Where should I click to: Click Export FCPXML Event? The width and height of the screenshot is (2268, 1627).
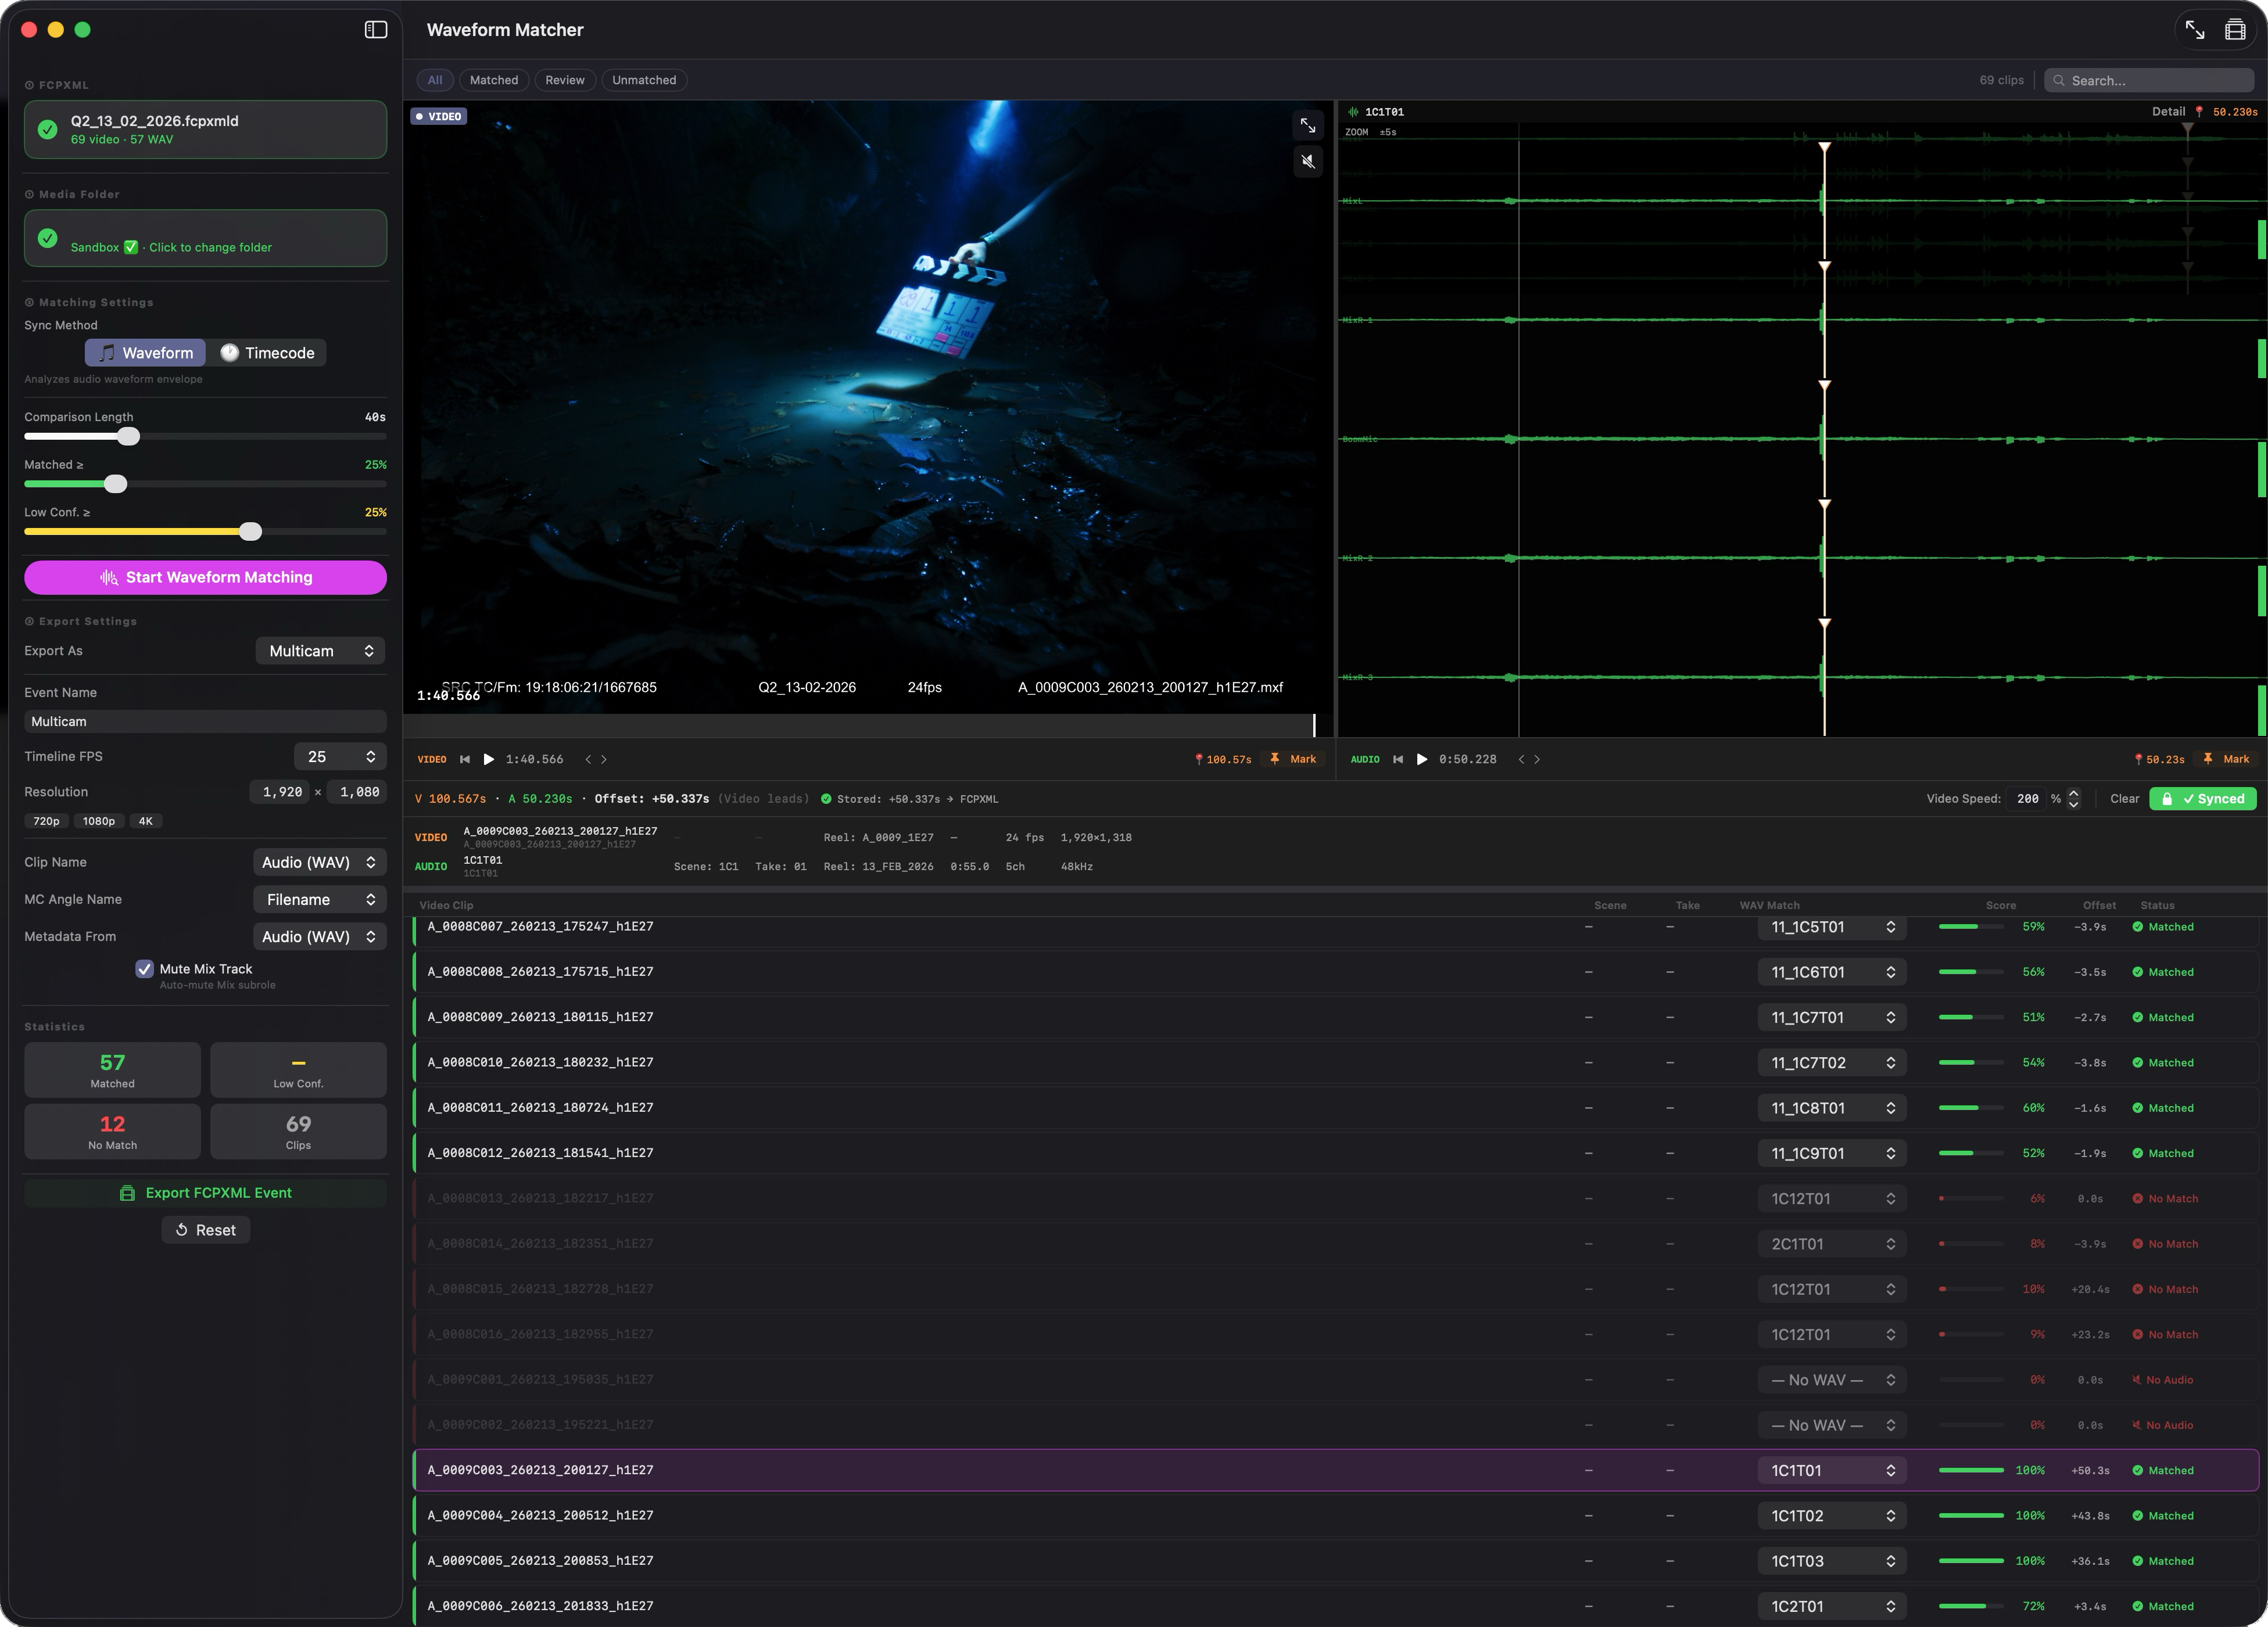pyautogui.click(x=205, y=1193)
